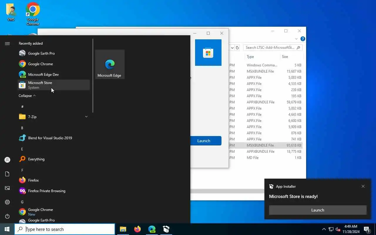Open Settings gear in Start sidebar
This screenshot has height=235, width=376.
7,202
